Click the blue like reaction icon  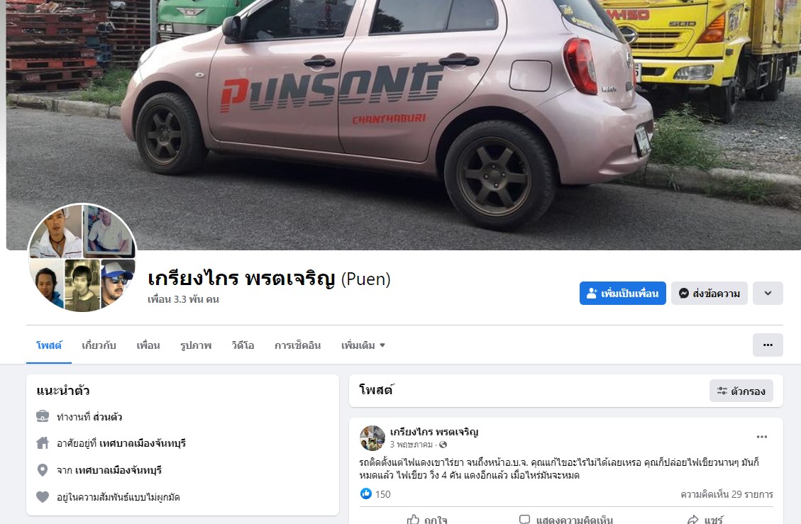pos(366,494)
